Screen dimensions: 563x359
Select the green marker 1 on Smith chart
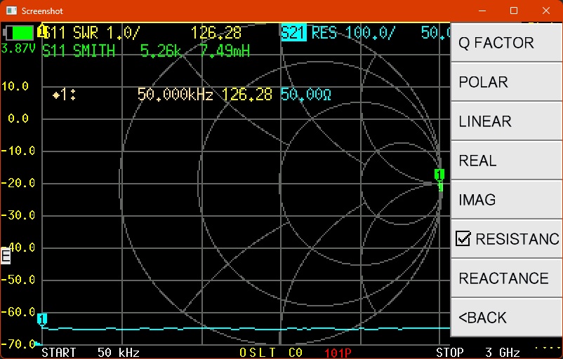439,175
